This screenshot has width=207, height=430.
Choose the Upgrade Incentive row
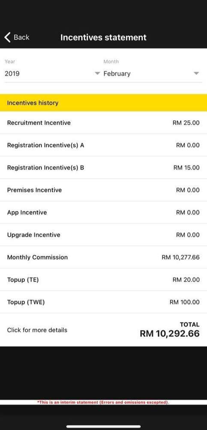[x=104, y=235]
